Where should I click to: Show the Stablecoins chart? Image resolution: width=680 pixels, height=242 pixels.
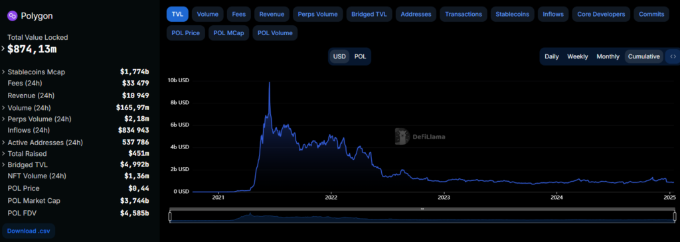click(x=513, y=15)
